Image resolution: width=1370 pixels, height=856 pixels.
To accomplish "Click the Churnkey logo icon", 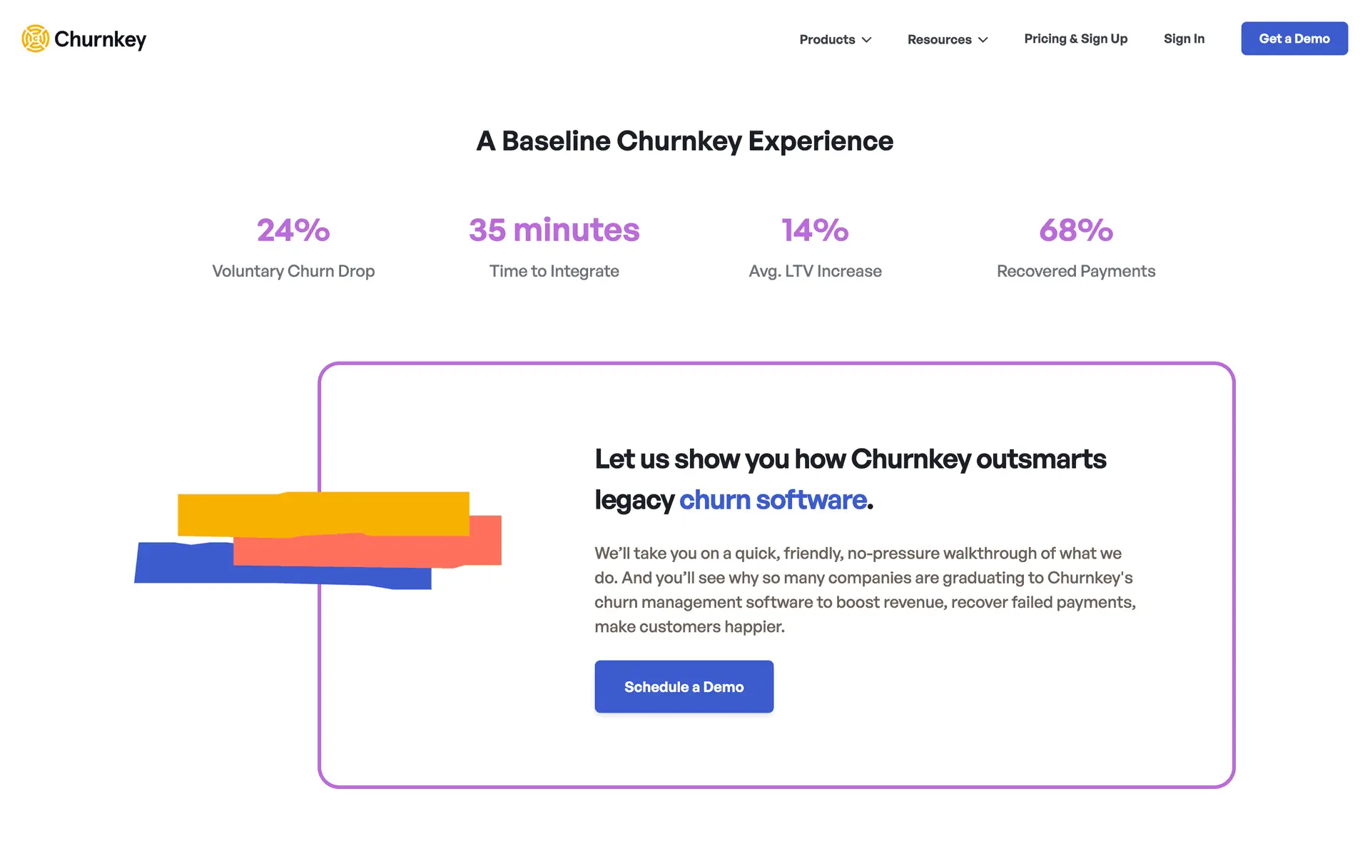I will click(35, 39).
